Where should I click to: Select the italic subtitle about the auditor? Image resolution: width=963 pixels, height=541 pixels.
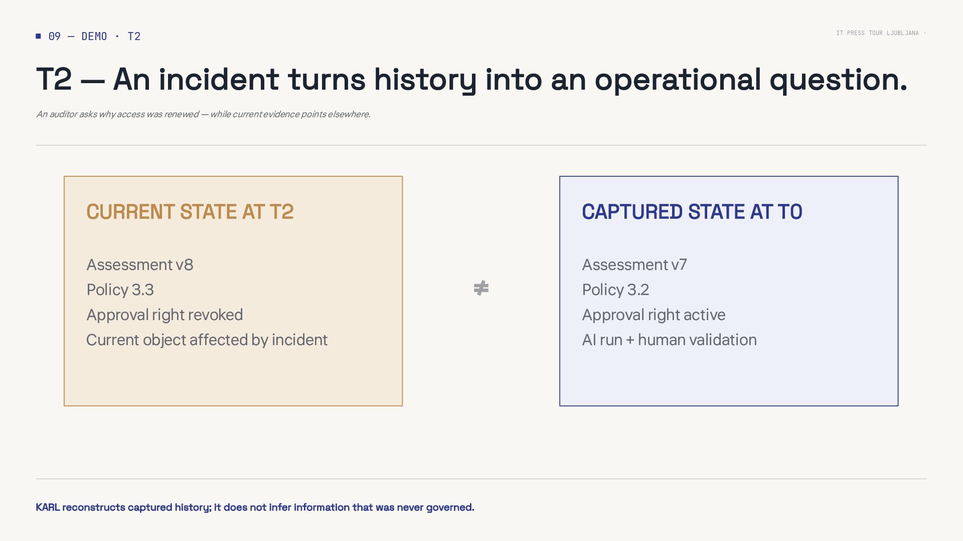(203, 114)
